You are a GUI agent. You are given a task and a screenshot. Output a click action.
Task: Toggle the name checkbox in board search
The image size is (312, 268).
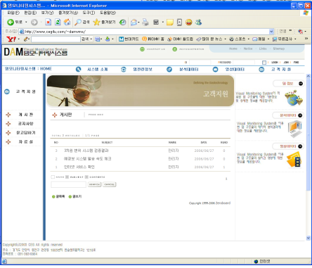(53, 177)
